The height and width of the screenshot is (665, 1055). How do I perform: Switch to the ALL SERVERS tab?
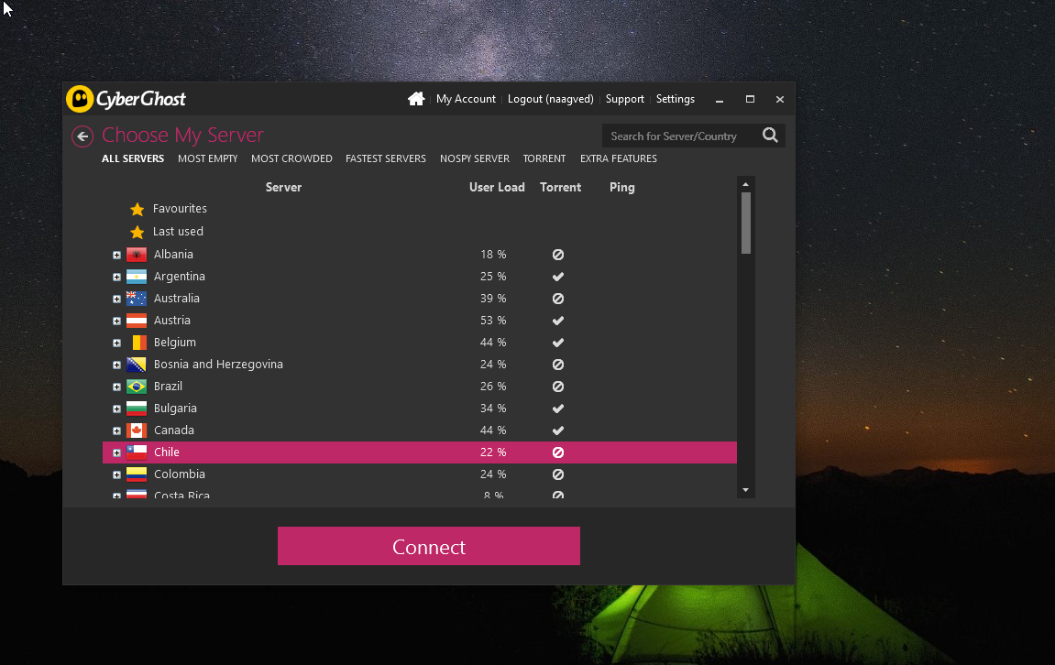click(133, 158)
